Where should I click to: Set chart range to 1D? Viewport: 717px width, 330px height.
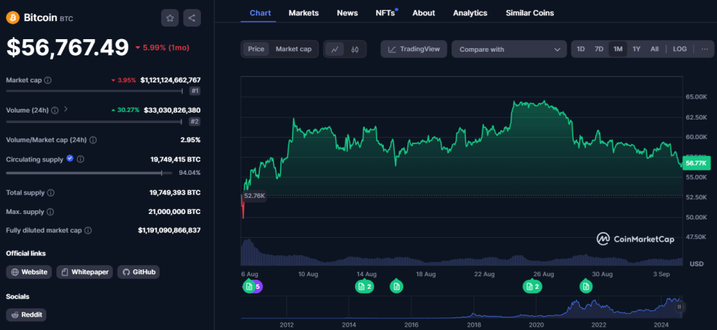coord(580,50)
